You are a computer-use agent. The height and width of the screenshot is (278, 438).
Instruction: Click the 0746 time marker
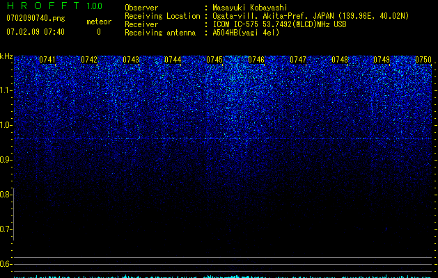click(x=256, y=60)
